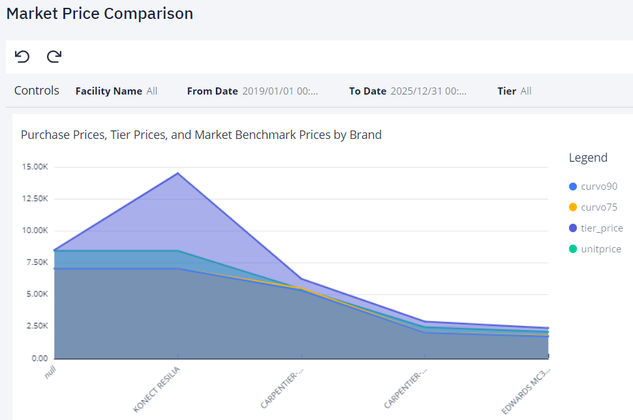Screen dimensions: 633x420
Task: Click the peak data point above KONECT RESILIA
Action: (176, 173)
